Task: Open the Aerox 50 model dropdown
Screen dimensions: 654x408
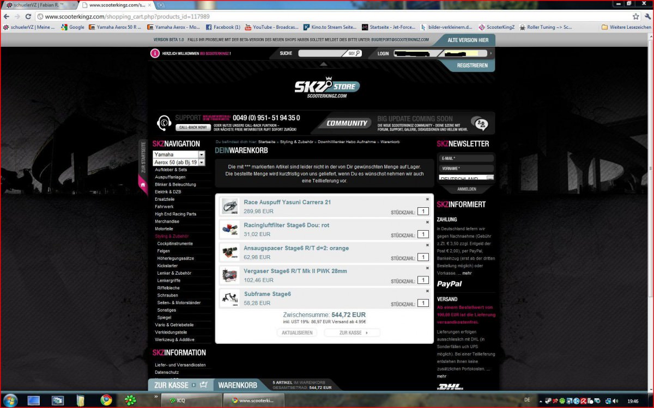Action: [179, 162]
